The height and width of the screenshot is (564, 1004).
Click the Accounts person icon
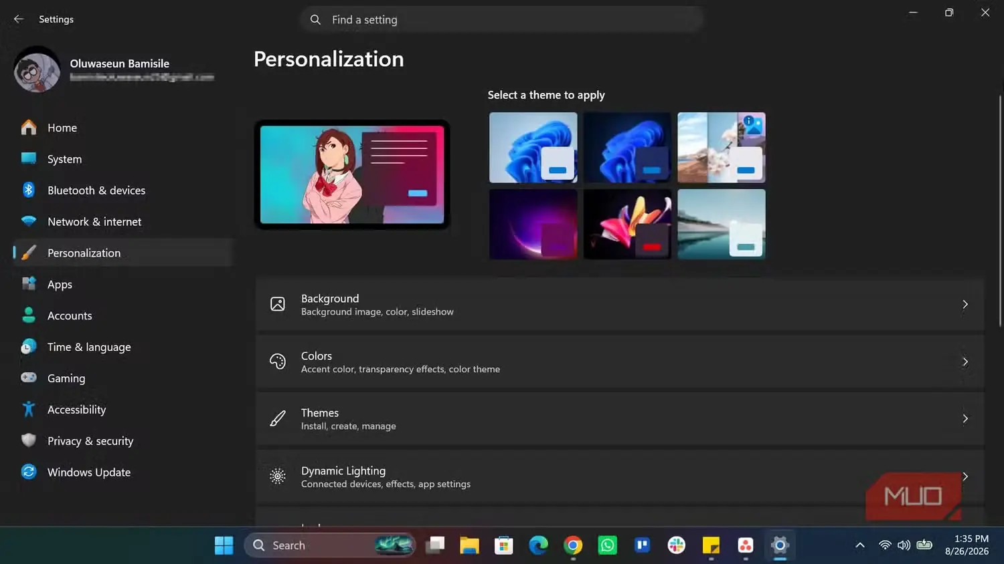[29, 315]
